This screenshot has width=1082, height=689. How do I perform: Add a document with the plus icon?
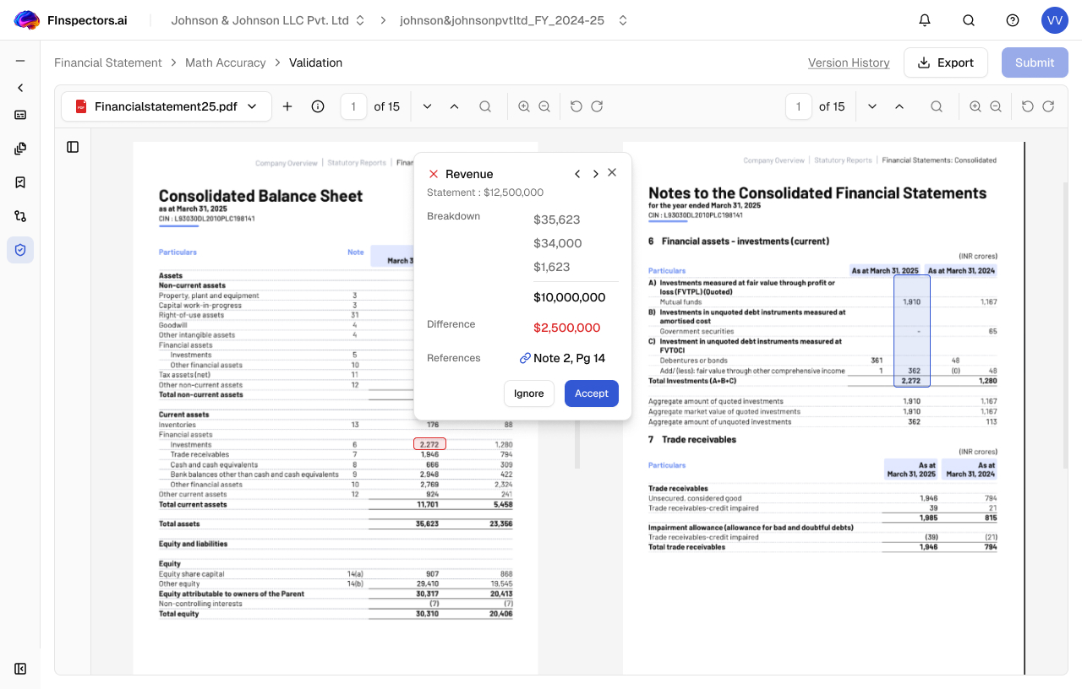pos(287,106)
